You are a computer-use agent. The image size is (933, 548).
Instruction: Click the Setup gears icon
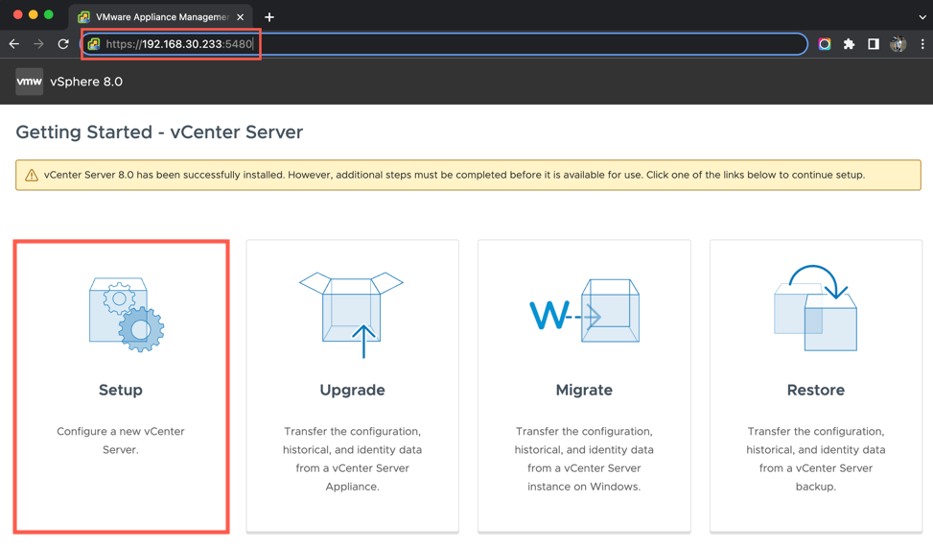pyautogui.click(x=127, y=314)
